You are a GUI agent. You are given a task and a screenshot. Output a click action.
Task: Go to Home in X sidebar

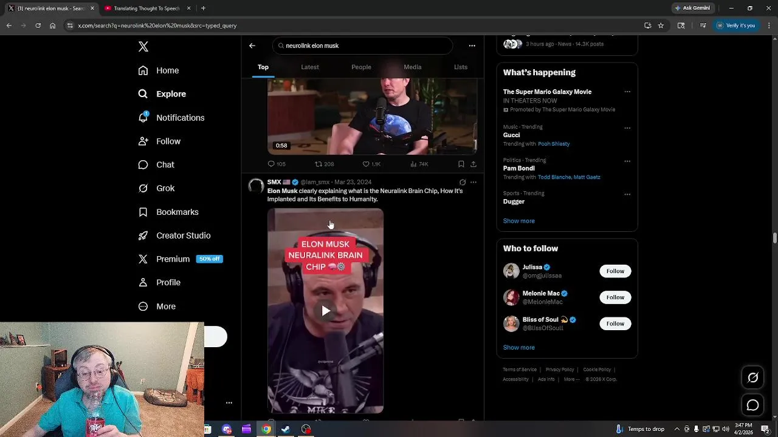pos(159,70)
